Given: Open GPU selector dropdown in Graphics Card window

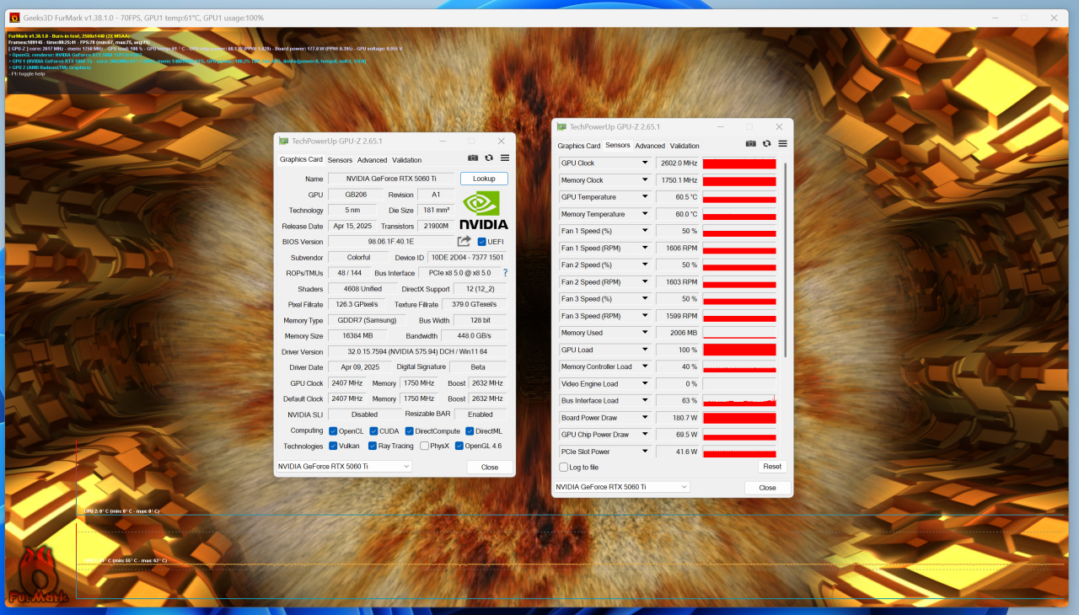Looking at the screenshot, I should tap(345, 466).
